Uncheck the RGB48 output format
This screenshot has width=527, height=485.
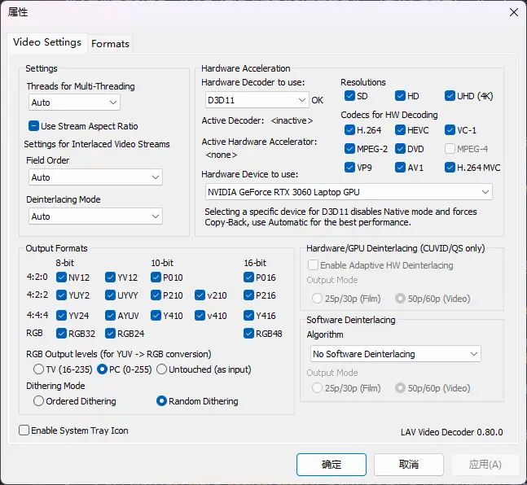click(249, 333)
